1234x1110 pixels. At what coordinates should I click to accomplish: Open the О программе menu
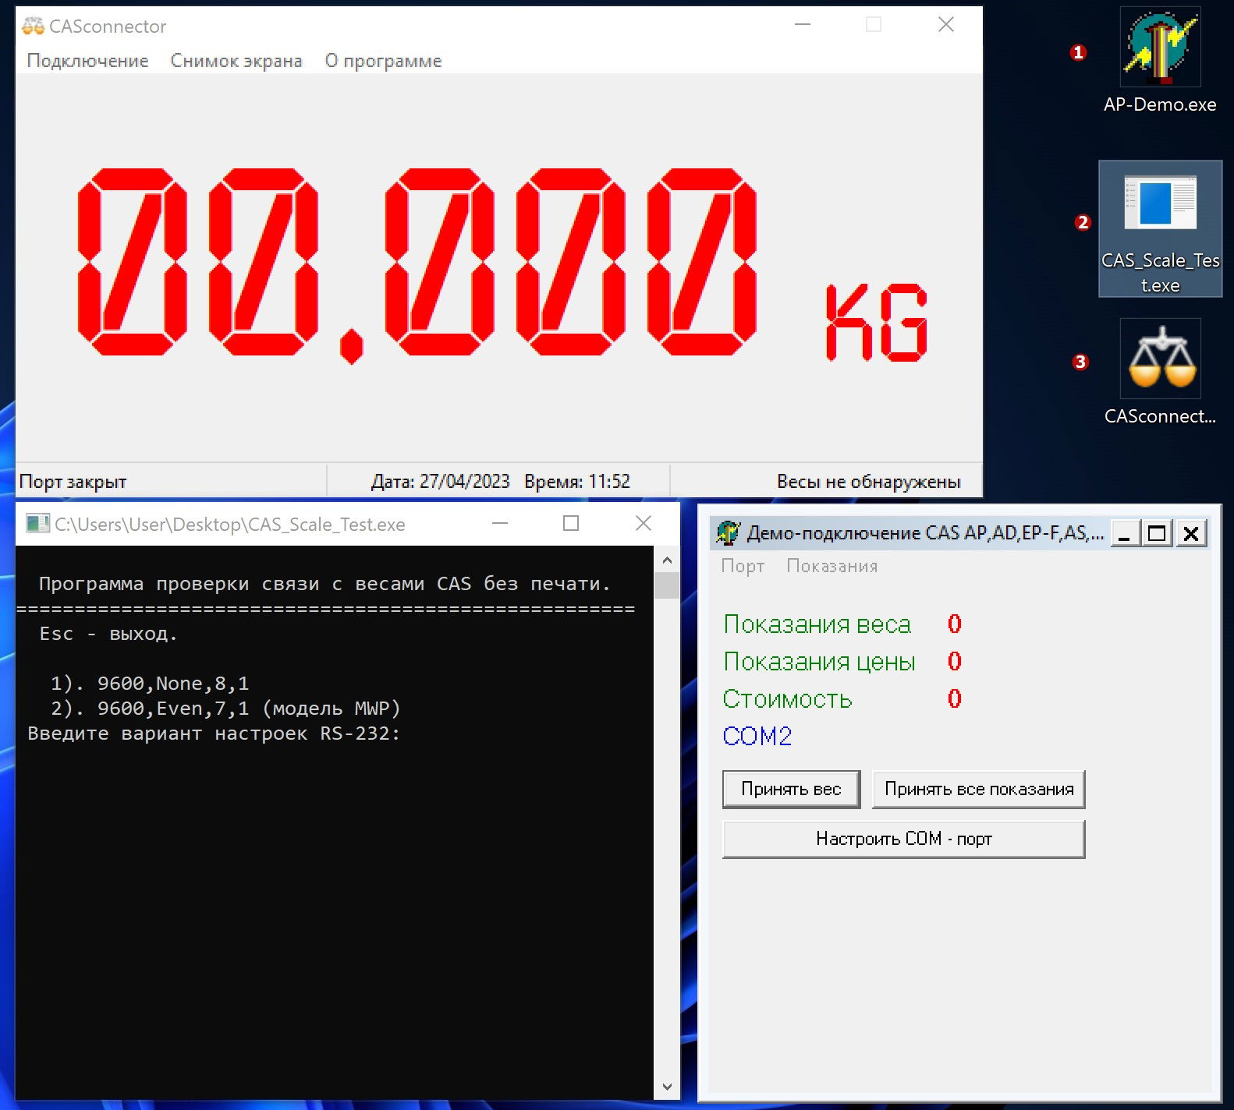[383, 61]
